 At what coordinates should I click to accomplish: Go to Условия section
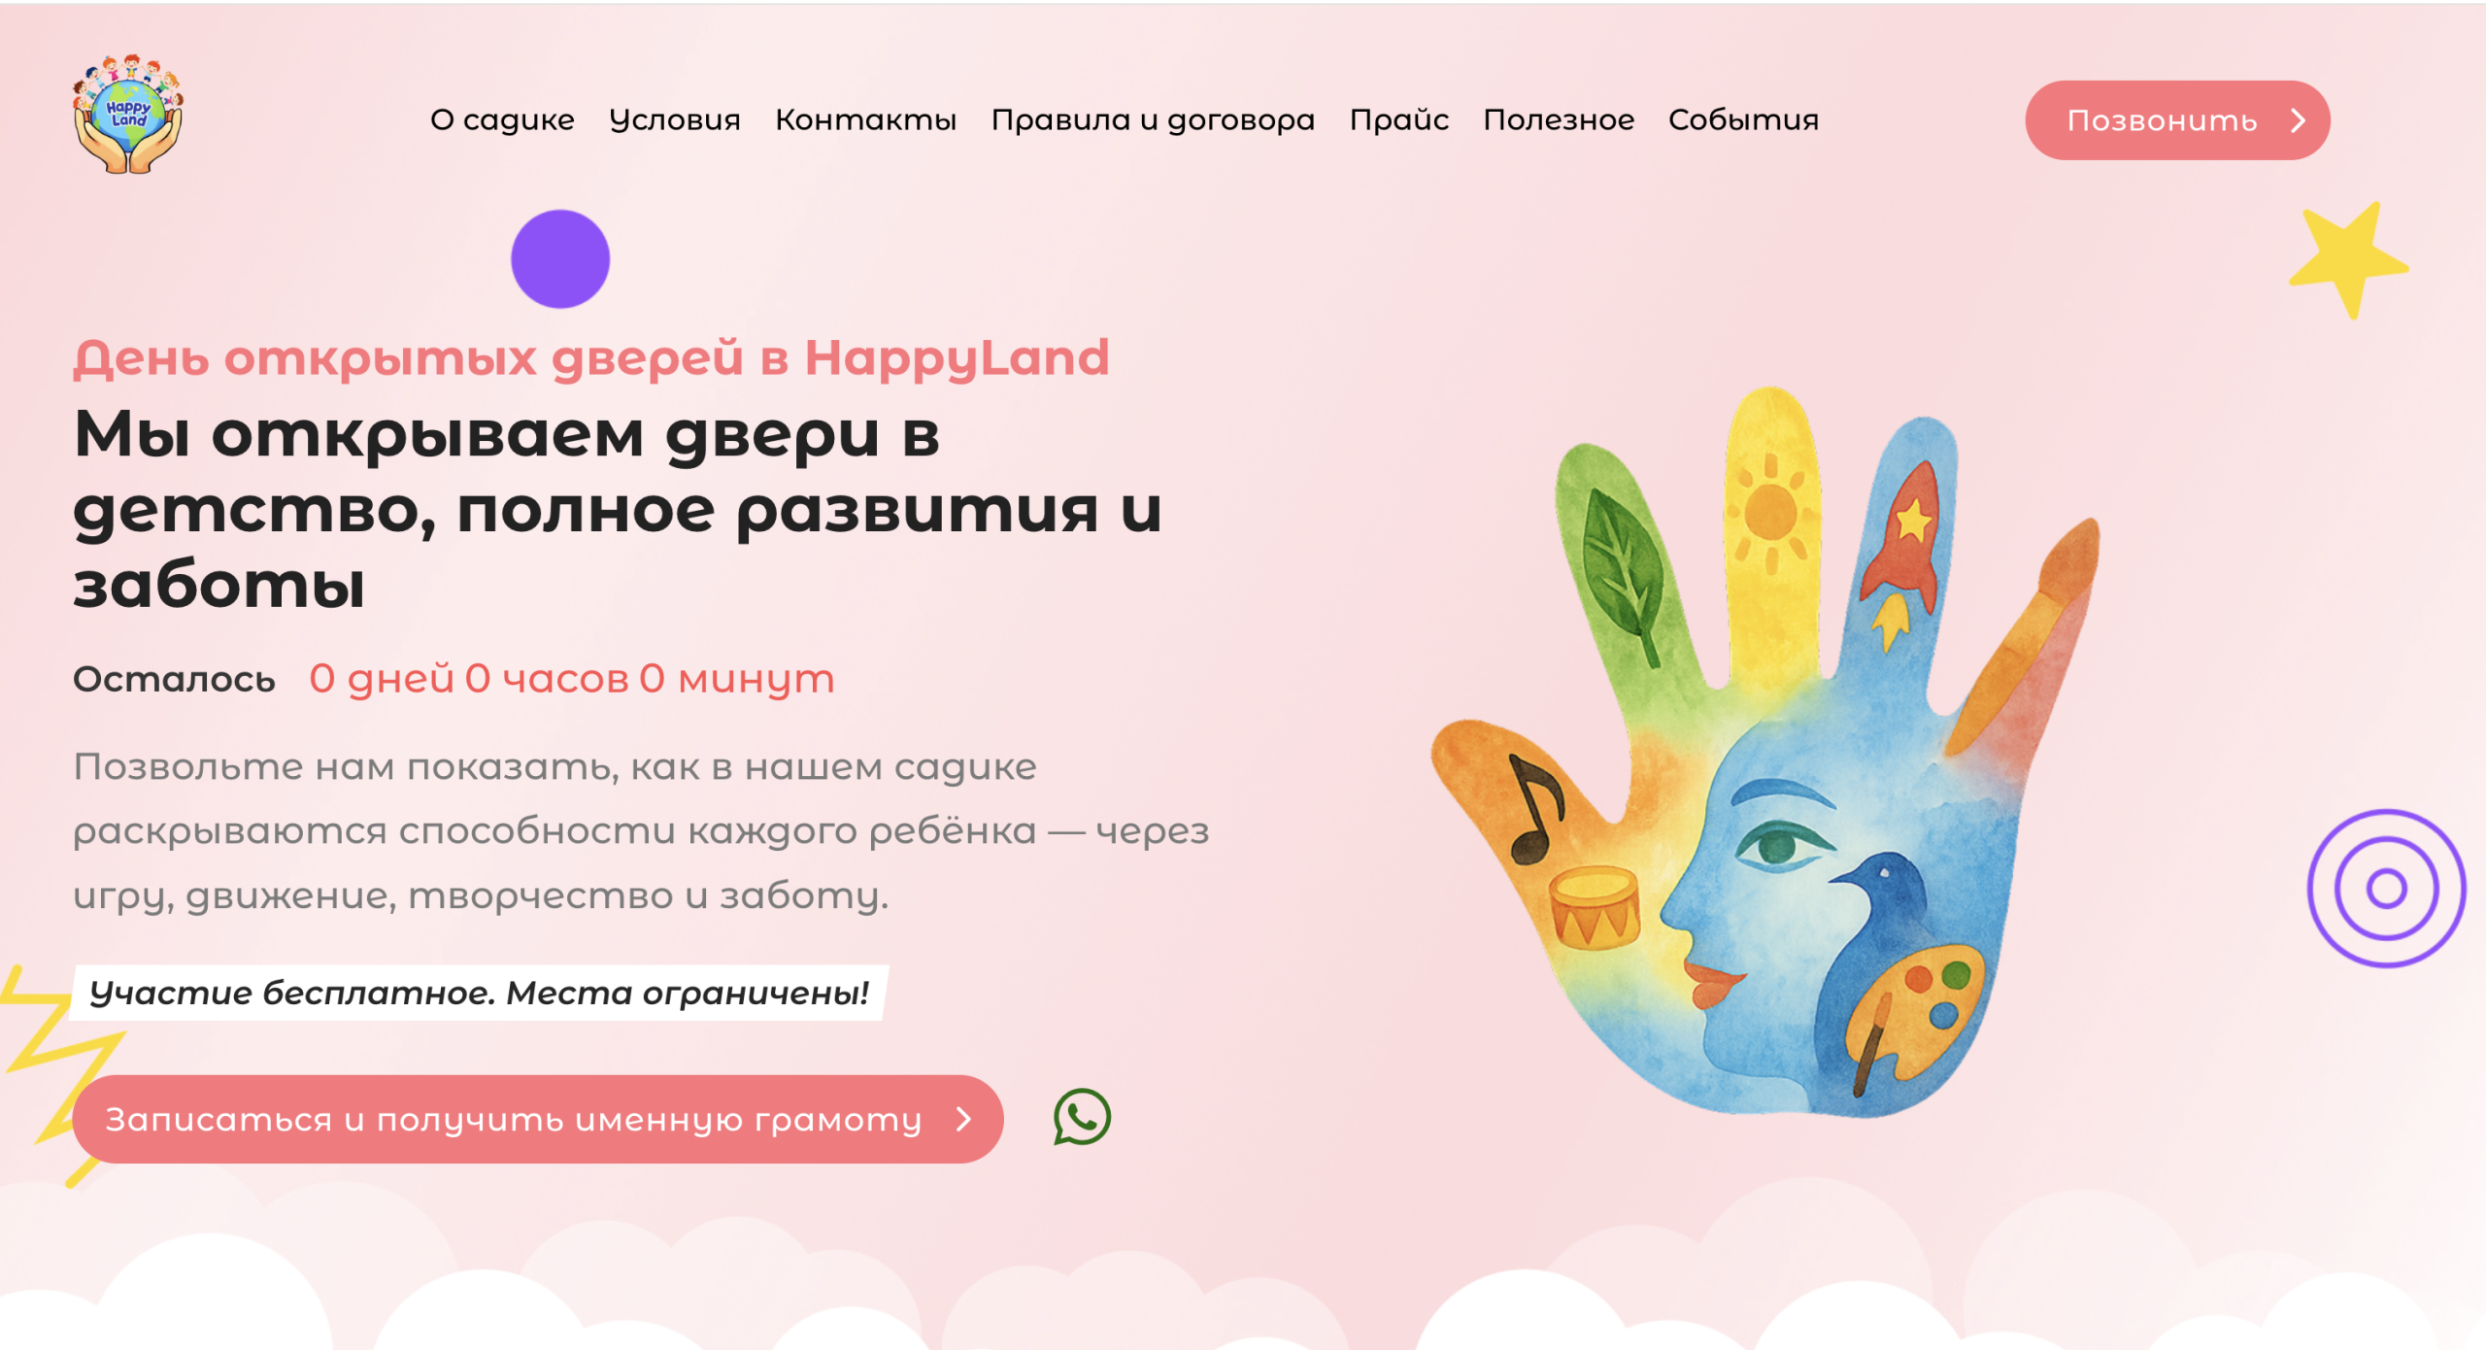[x=675, y=120]
